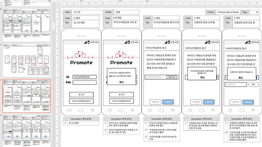
Task: Select the page number '12' cell
Action: tap(255, 12)
